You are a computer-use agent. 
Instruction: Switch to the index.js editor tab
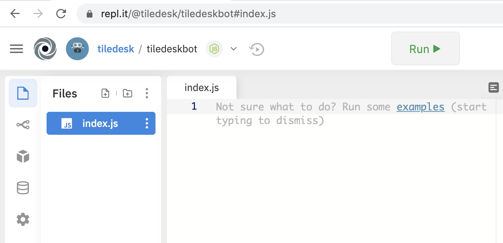pos(201,88)
